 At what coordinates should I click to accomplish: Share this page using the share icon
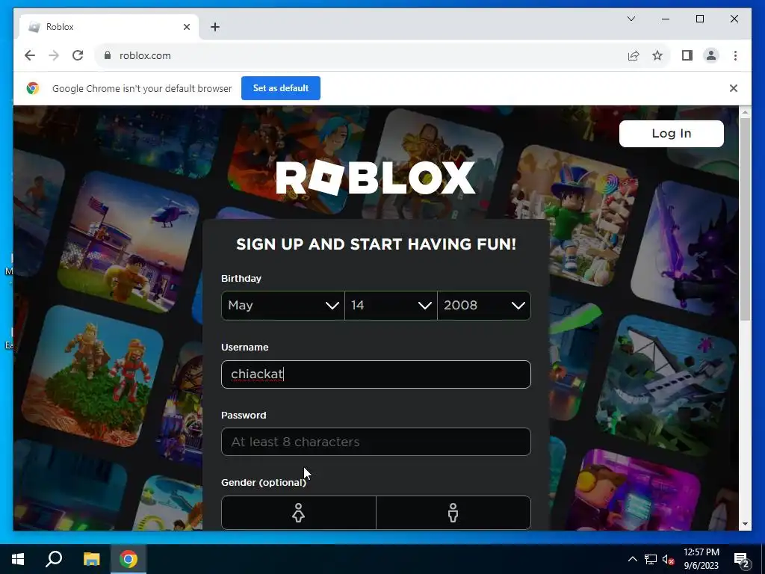[634, 55]
